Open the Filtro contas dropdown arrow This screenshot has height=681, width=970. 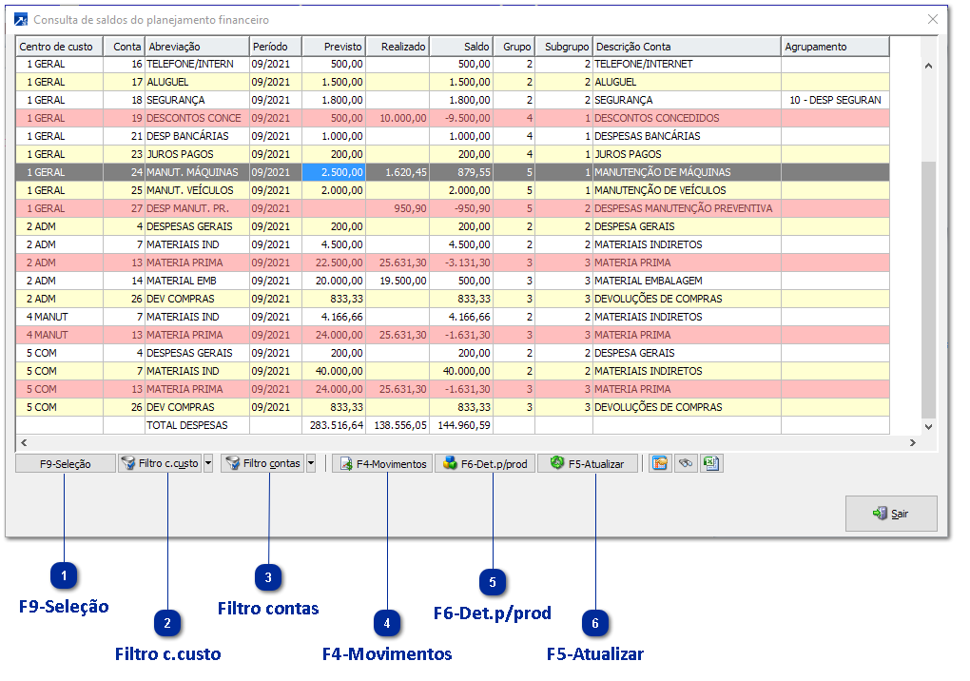click(x=313, y=464)
